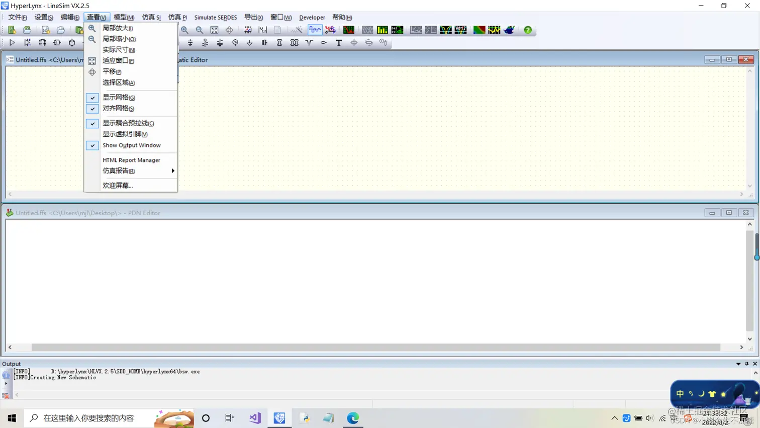Toggle the Show Output Window option

point(131,145)
